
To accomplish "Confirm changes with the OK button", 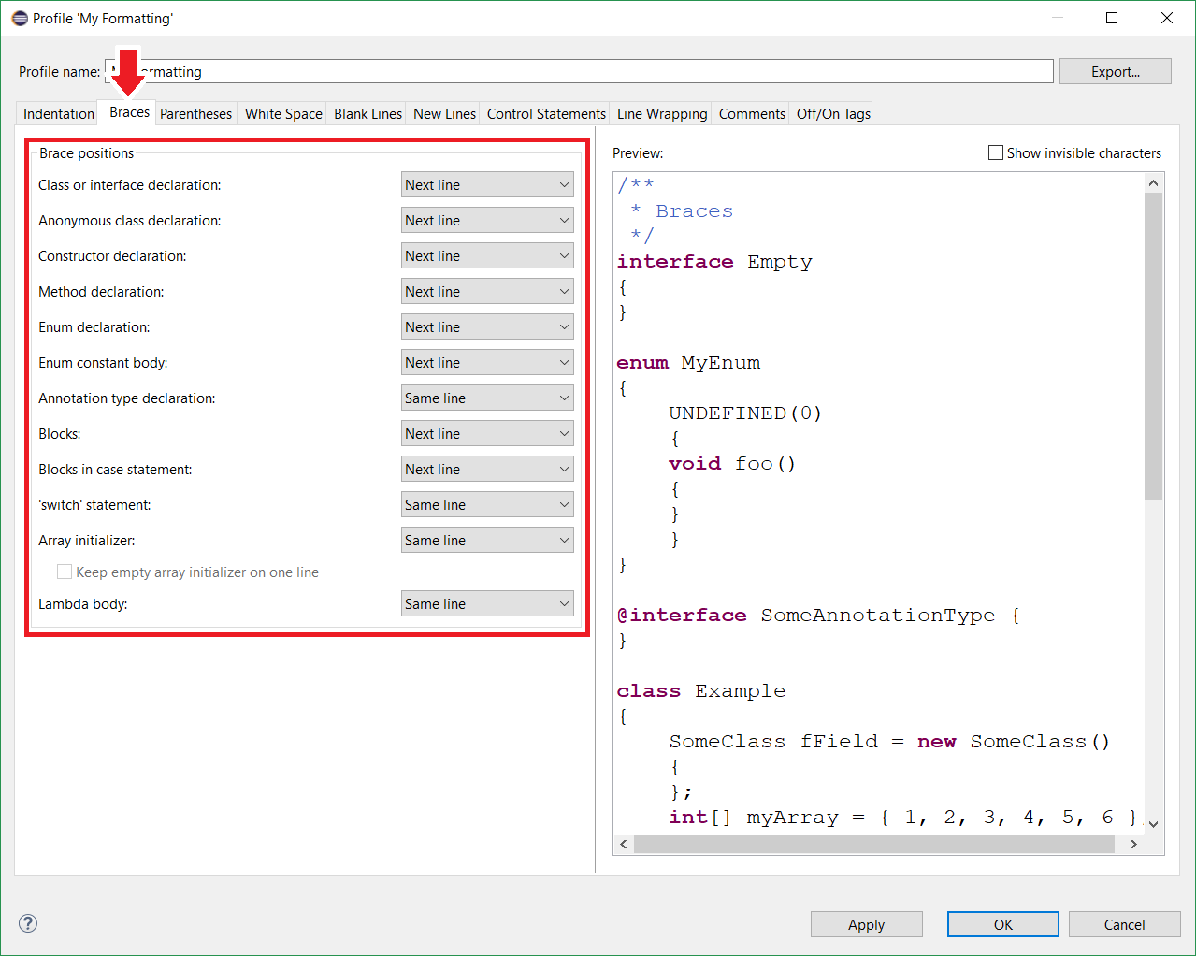I will [x=1002, y=924].
